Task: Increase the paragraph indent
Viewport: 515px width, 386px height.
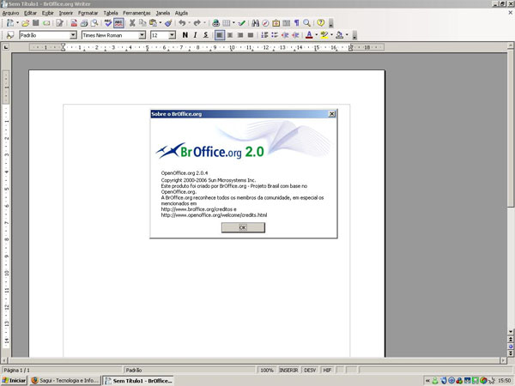Action: [295, 35]
